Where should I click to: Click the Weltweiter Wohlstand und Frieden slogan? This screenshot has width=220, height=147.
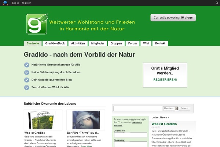92,25
